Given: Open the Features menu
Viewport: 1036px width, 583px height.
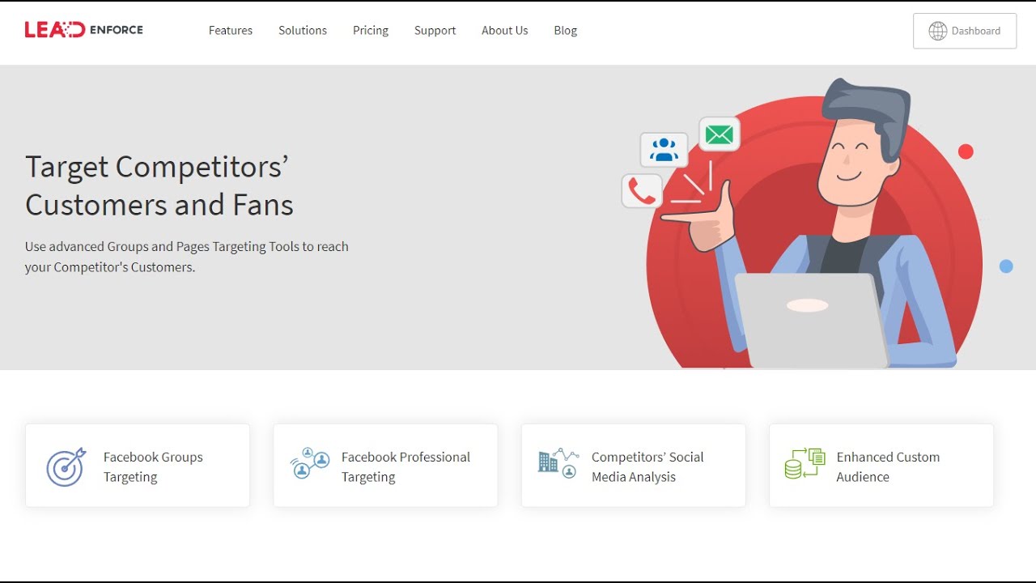Looking at the screenshot, I should [231, 31].
